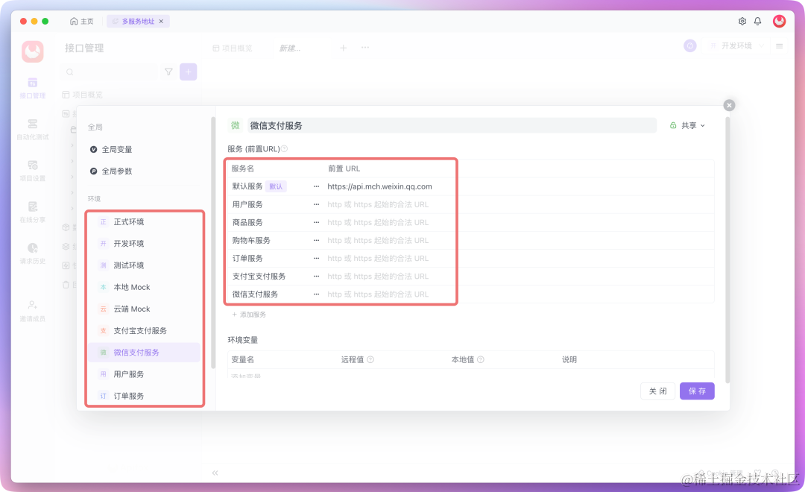Open 项目设置 in the left sidebar

32,171
